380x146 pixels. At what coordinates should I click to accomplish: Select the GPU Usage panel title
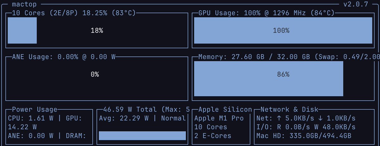click(x=267, y=13)
